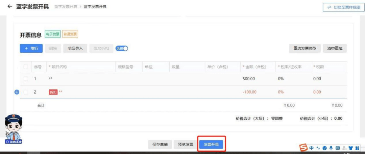Open the Sogou input method S logo
This screenshot has width=365, height=154.
(303, 148)
